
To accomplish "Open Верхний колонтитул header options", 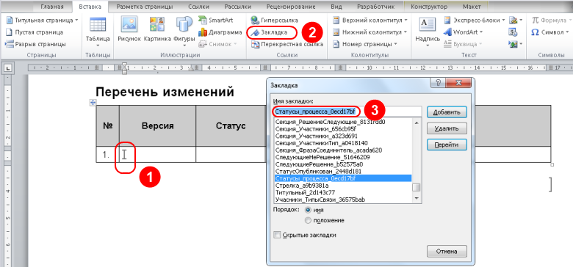I will pos(370,20).
